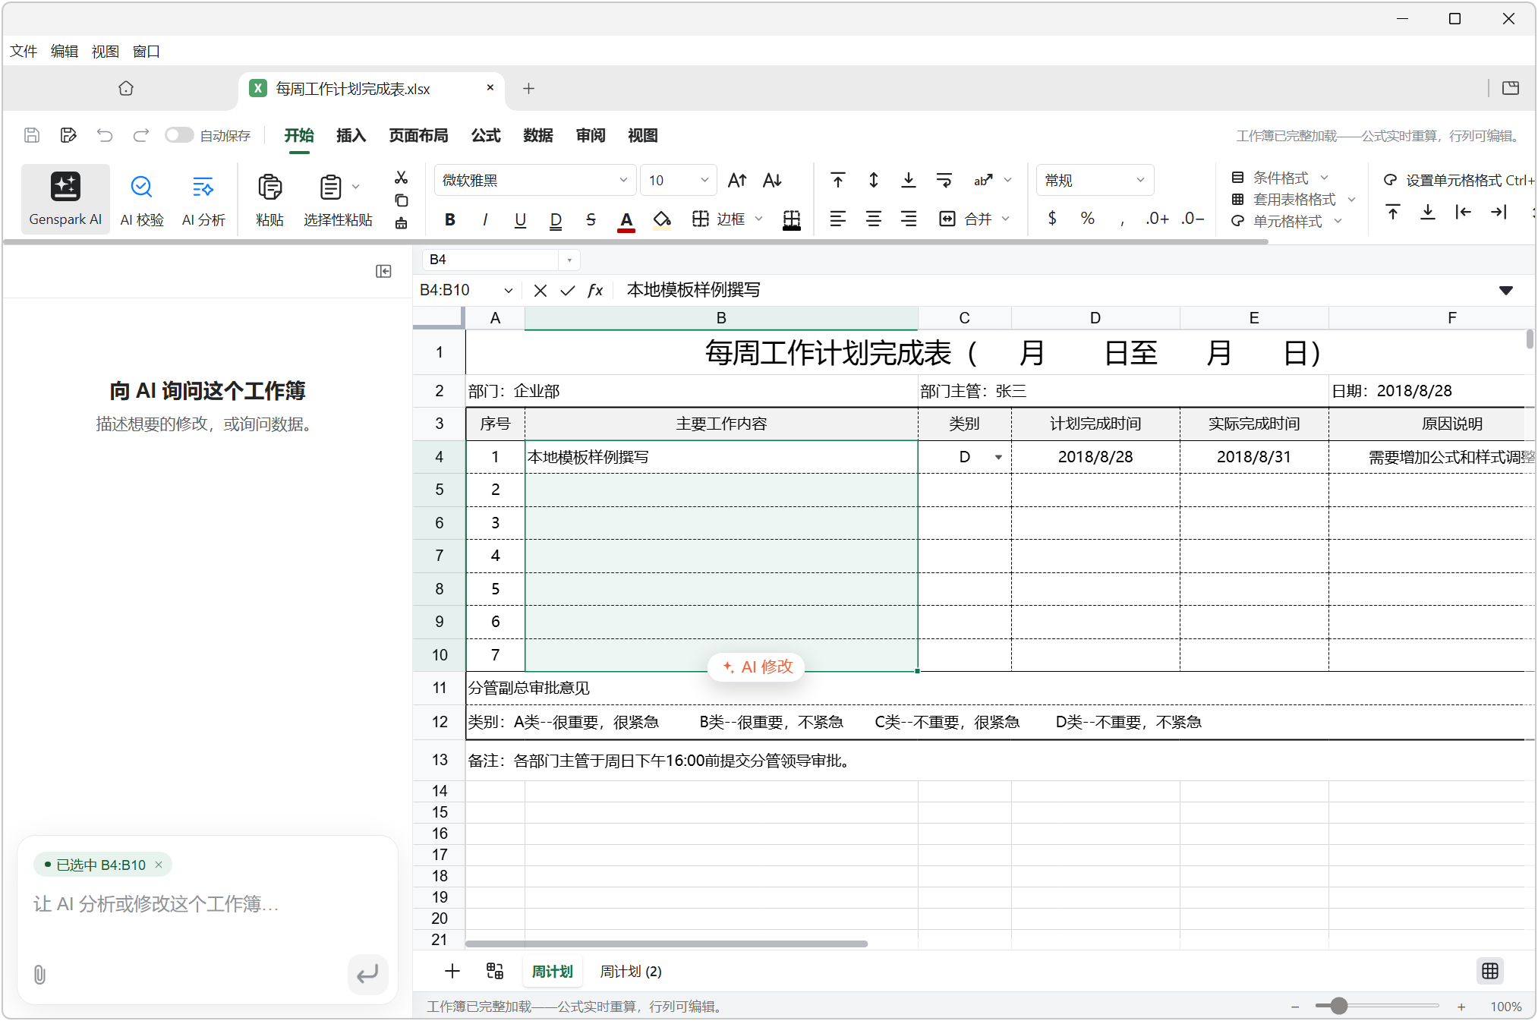Viewport: 1538px width, 1021px height.
Task: Submit the AI prompt with send button
Action: tap(367, 974)
